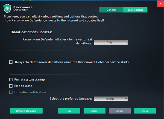Click the Cancel button
This screenshot has height=119, width=164.
95,111
